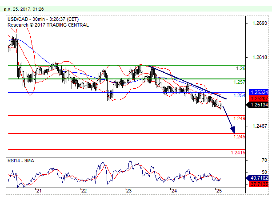The height and width of the screenshot is (200, 272).
Task: Click the RSI14 - 9MA indicator label
Action: tap(21, 161)
